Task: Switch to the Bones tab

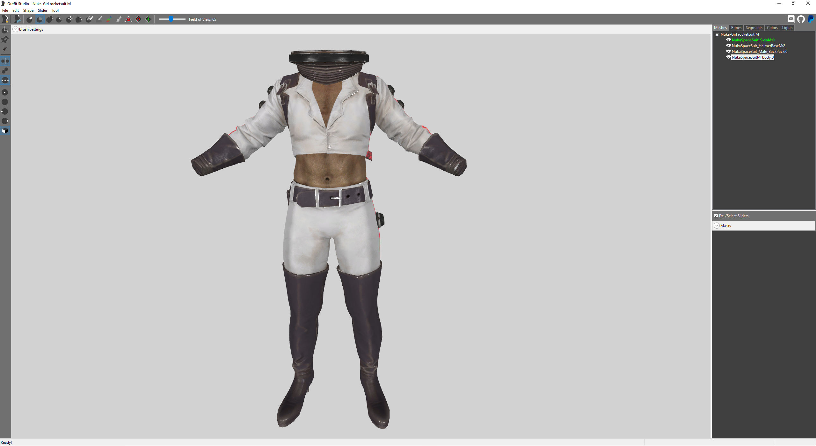Action: pyautogui.click(x=736, y=28)
